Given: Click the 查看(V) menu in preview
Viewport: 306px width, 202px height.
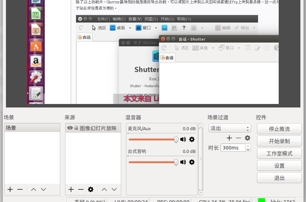Looking at the screenshot, I should [x=135, y=19].
